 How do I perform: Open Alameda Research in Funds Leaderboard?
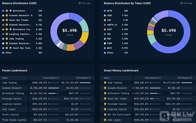tap(12, 88)
